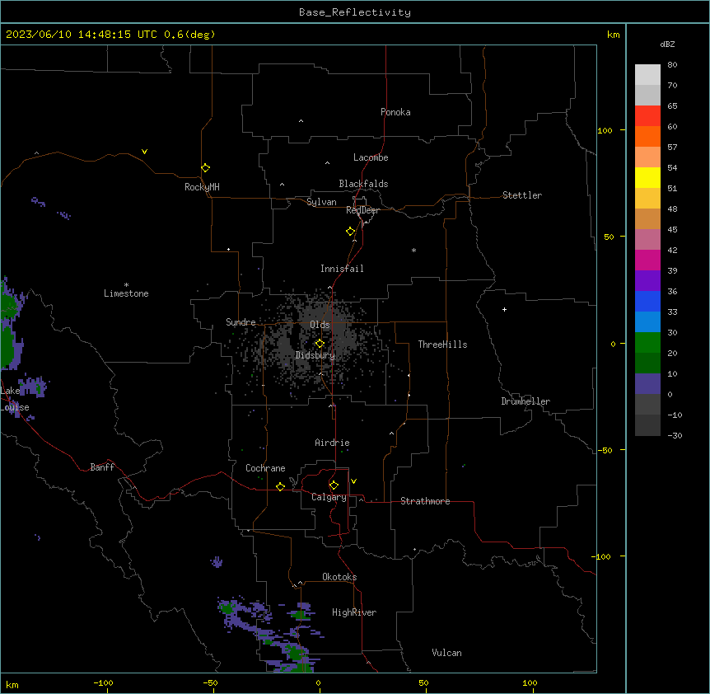Click the Sylvan label
The width and height of the screenshot is (710, 694).
click(321, 202)
